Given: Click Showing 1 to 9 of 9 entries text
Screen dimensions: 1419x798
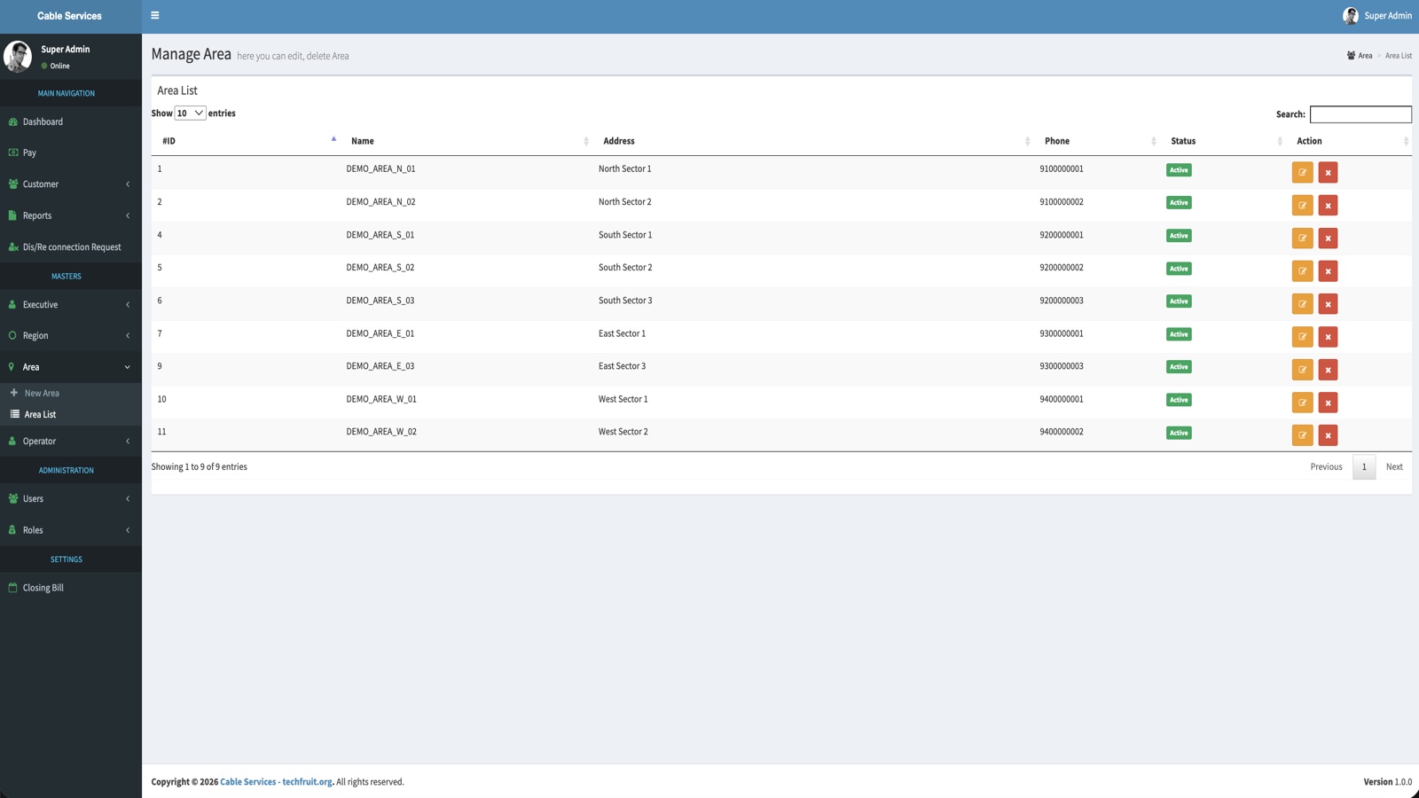Looking at the screenshot, I should [200, 467].
